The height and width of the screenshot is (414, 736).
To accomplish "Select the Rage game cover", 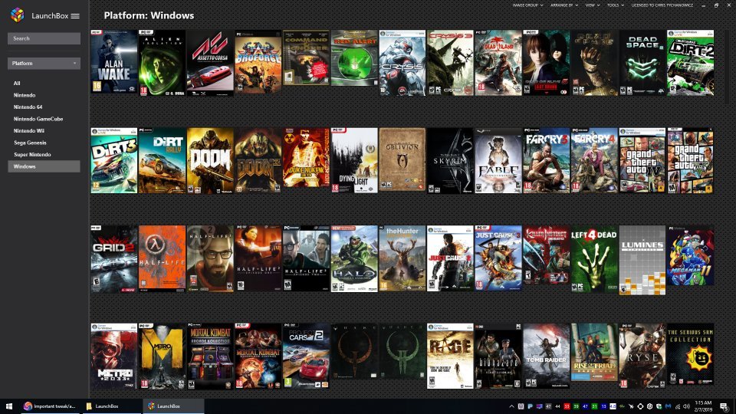I will [x=450, y=356].
